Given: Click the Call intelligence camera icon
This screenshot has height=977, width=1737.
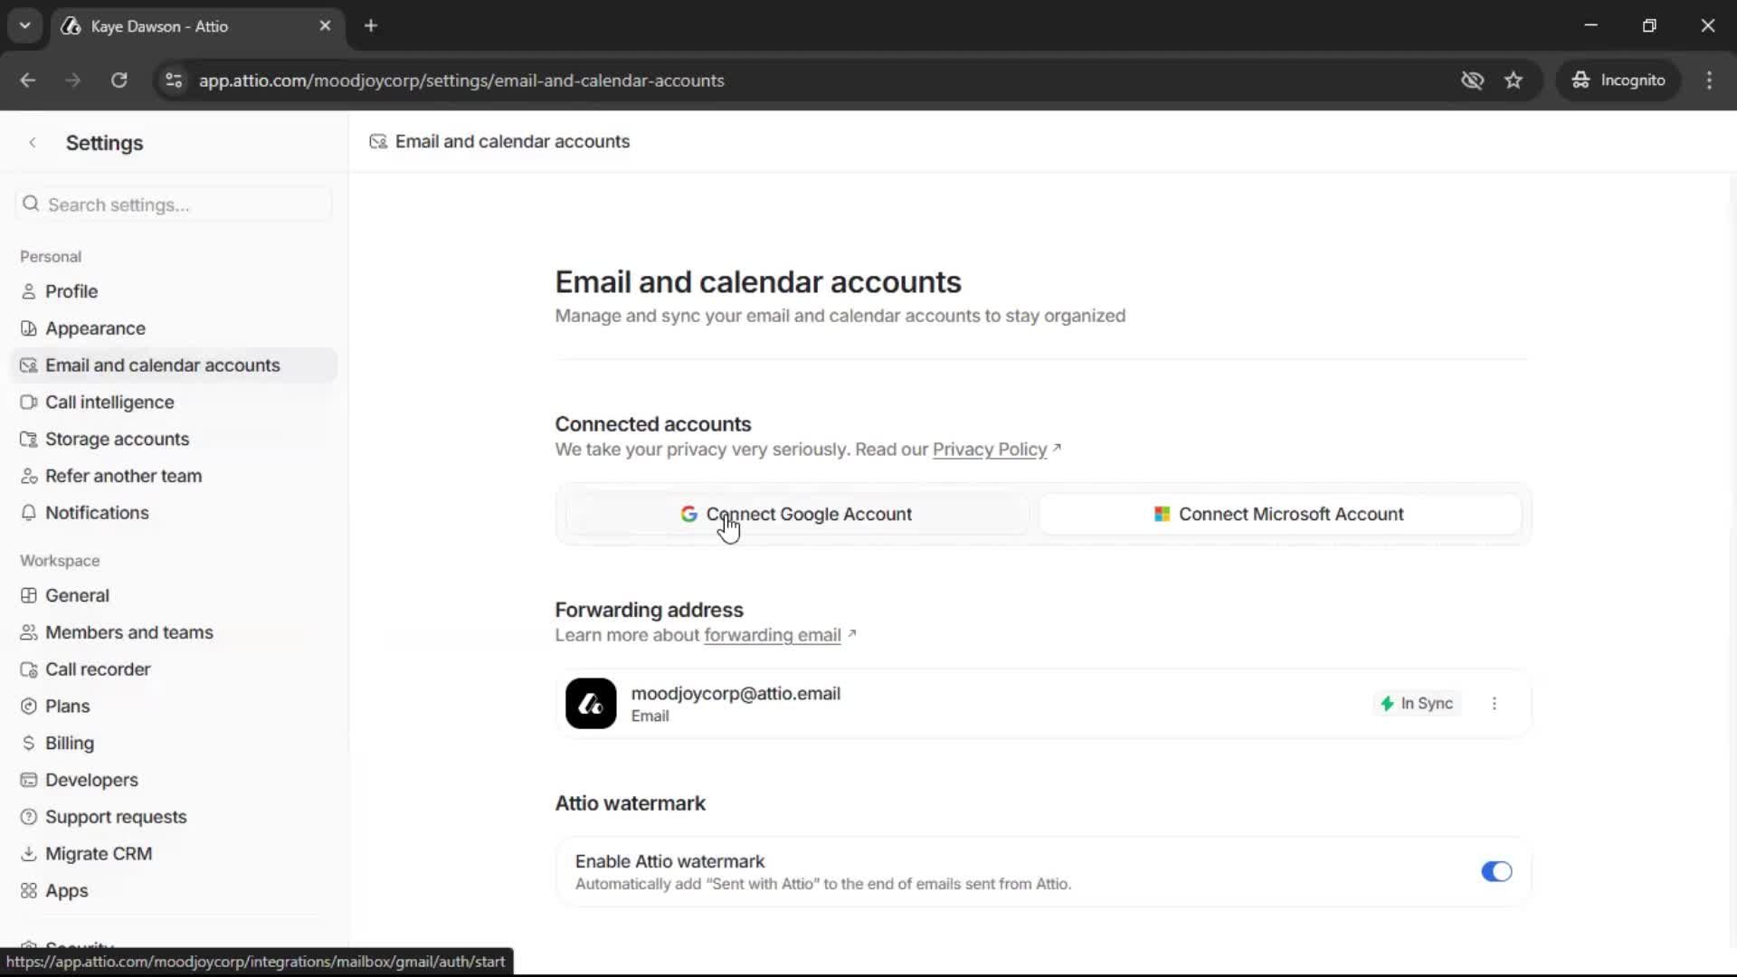Looking at the screenshot, I should tap(29, 403).
